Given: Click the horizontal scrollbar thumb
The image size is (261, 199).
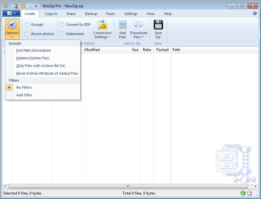Looking at the screenshot, I should click(128, 186).
